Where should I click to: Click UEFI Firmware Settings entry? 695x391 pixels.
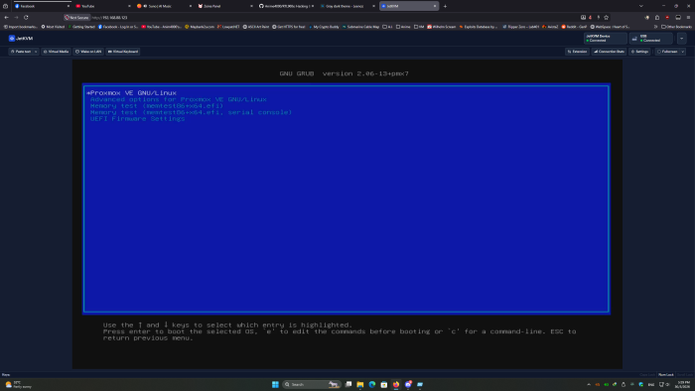(x=137, y=119)
